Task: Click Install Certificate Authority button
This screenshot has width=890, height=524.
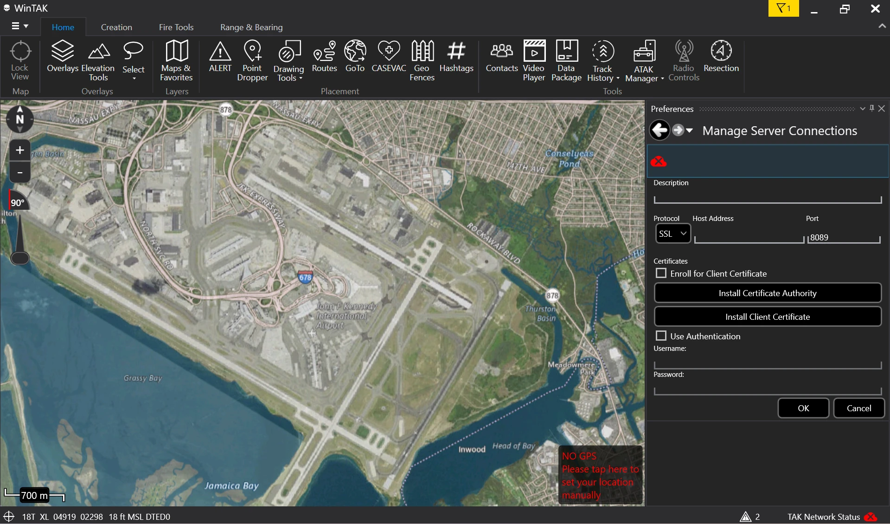Action: (768, 293)
